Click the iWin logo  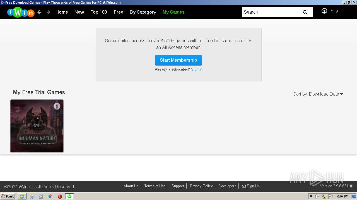[21, 12]
